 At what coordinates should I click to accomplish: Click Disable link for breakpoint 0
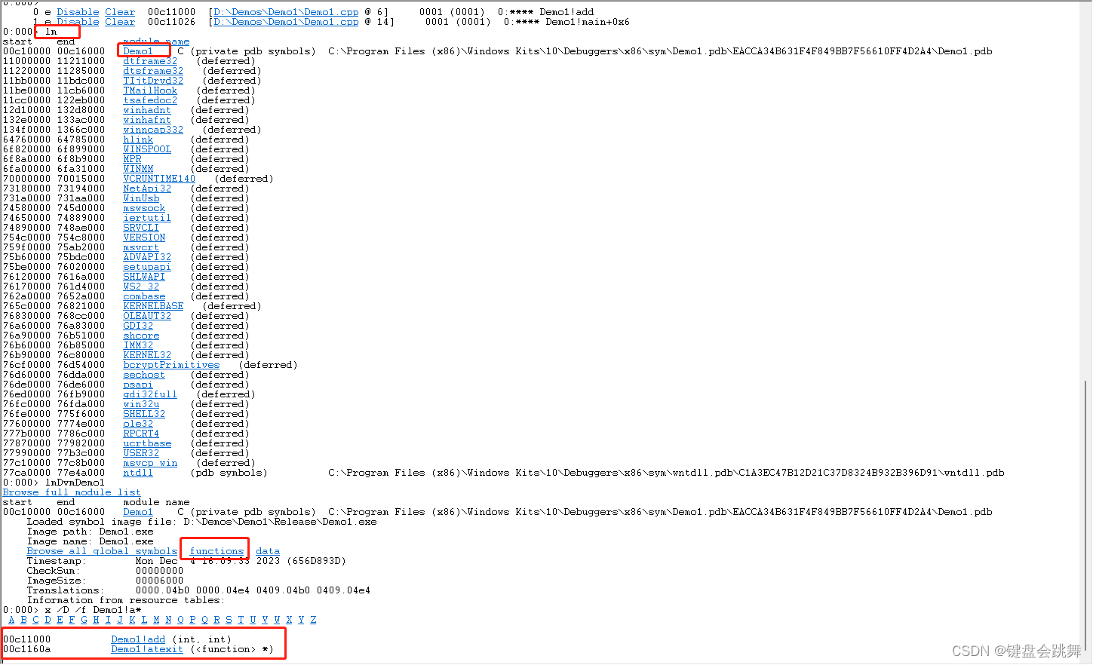[78, 12]
